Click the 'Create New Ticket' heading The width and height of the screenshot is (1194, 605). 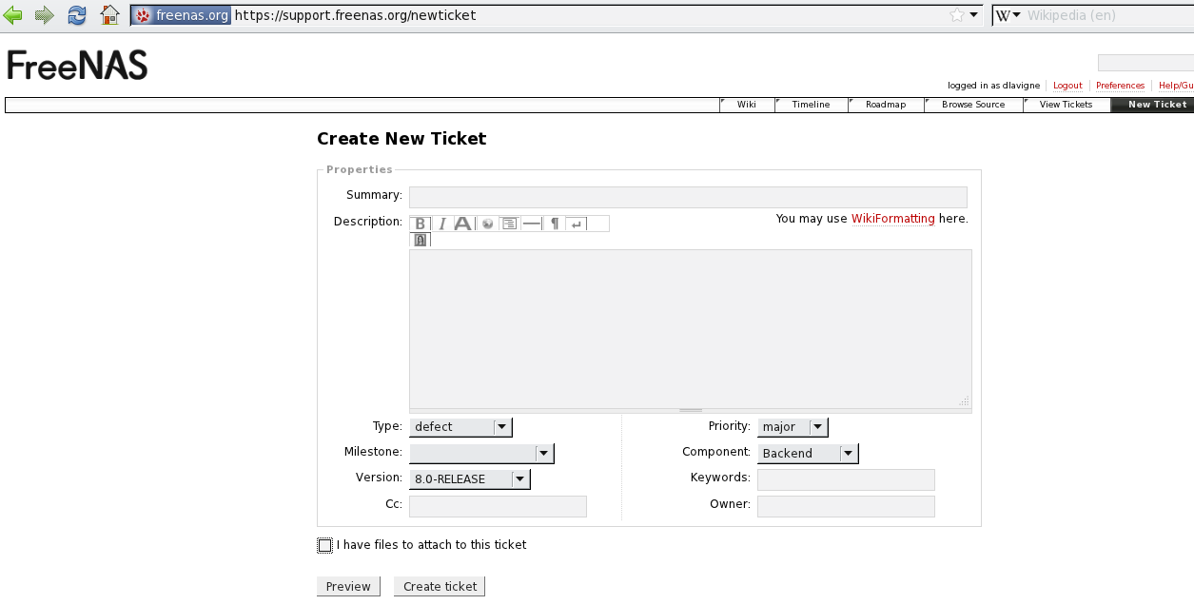pos(401,139)
